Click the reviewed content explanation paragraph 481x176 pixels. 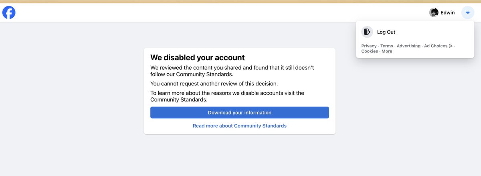coord(232,71)
